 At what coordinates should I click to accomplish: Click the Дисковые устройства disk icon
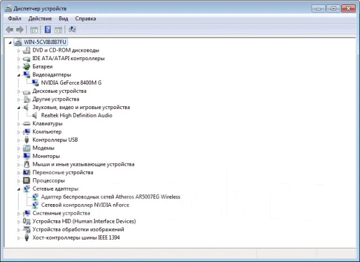click(26, 91)
